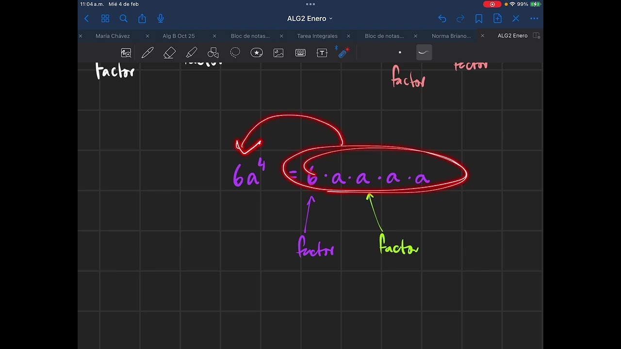Redo the undone stroke

point(460,18)
